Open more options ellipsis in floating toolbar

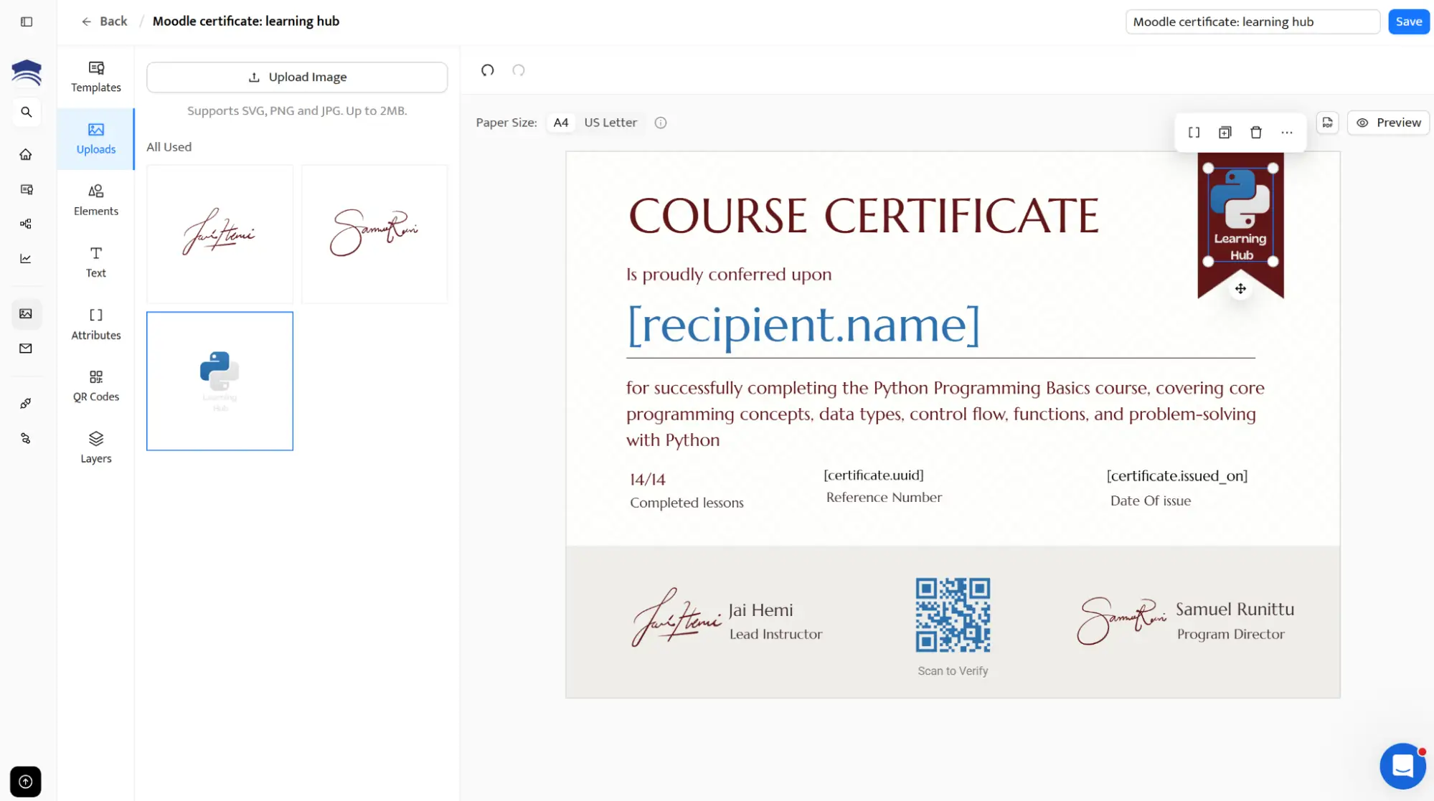[1287, 133]
